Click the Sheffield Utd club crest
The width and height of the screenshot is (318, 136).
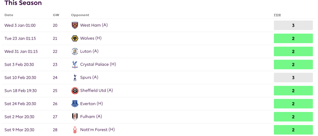(75, 91)
